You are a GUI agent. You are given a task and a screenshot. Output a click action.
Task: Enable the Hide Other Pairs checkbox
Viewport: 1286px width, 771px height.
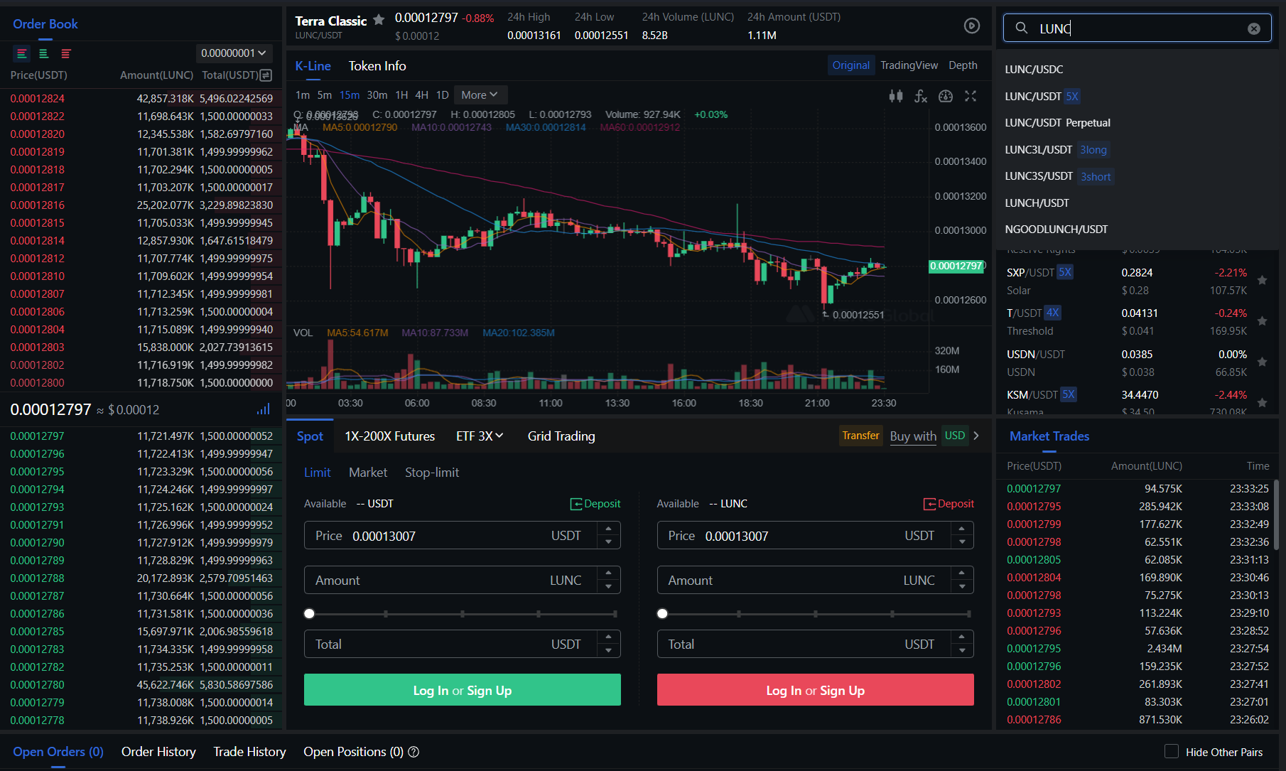pos(1172,751)
